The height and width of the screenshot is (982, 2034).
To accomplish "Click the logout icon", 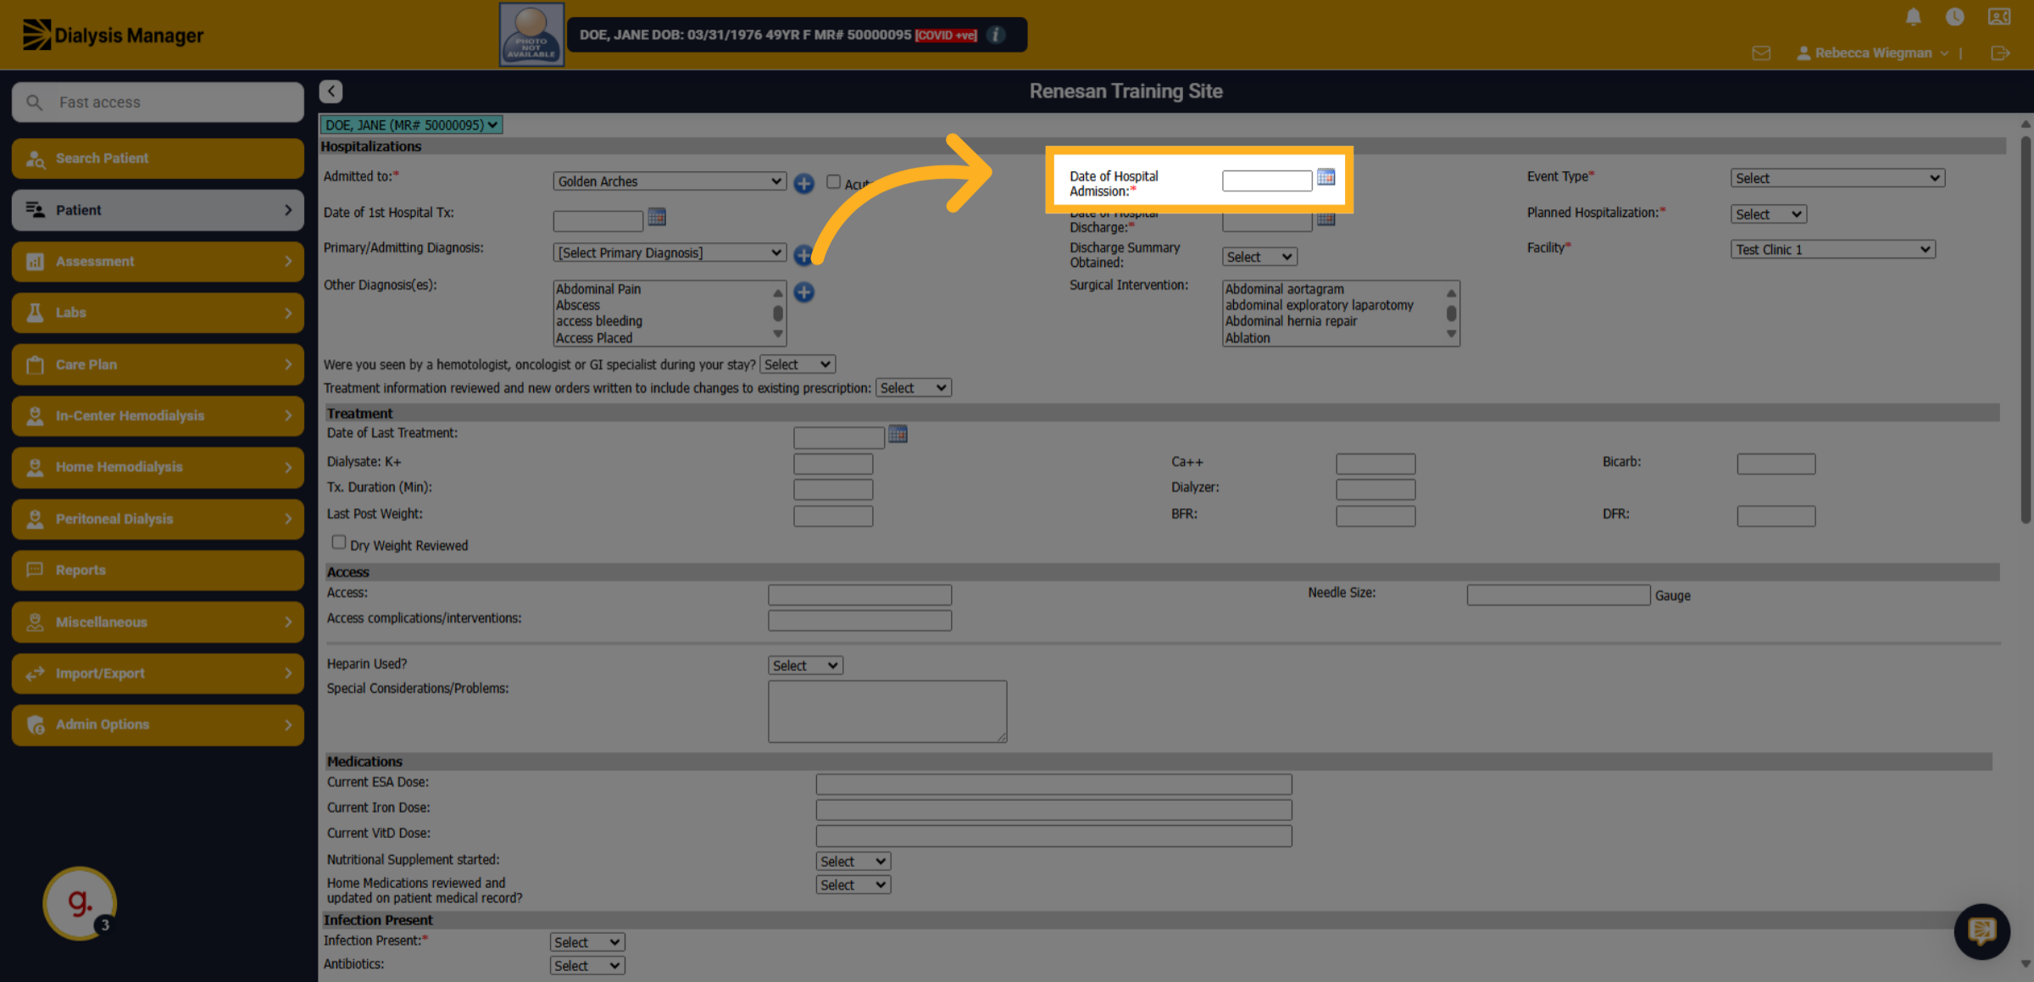I will [x=2000, y=53].
